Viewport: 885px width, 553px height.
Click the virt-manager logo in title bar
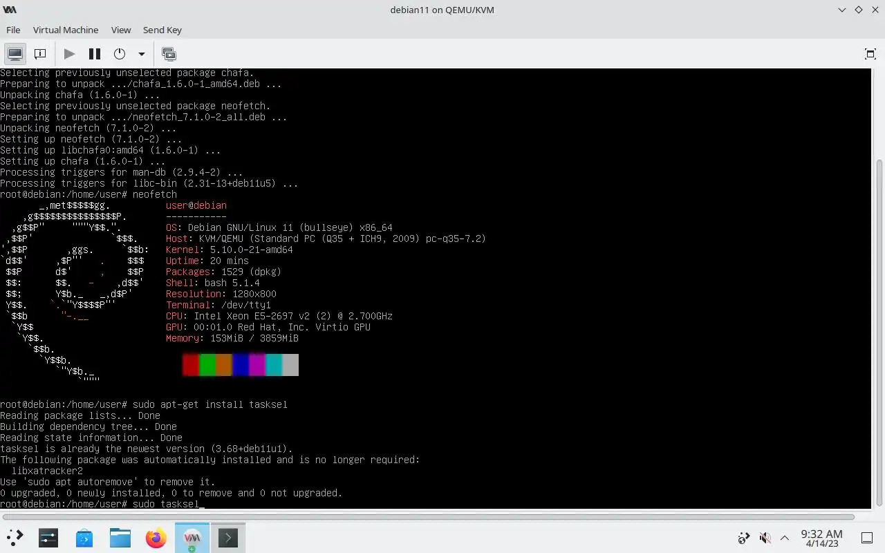pos(10,10)
